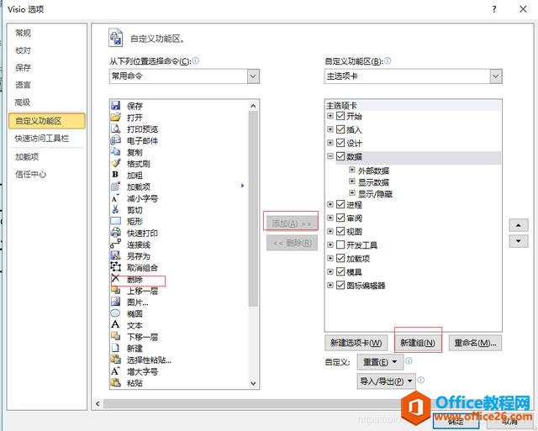
Task: Toggle the 审阅 tab checkbox
Action: tap(340, 218)
